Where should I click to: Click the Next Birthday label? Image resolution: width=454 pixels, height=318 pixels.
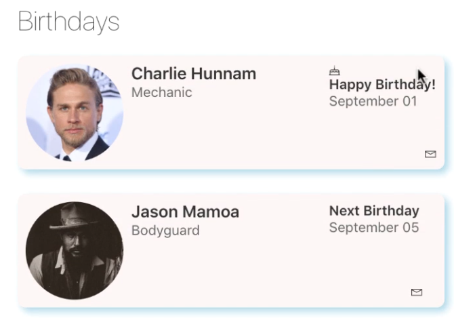pos(374,211)
